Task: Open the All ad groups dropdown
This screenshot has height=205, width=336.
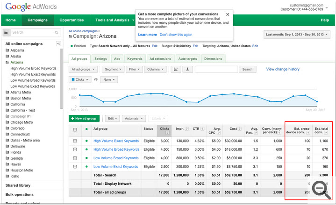Action: pyautogui.click(x=83, y=70)
